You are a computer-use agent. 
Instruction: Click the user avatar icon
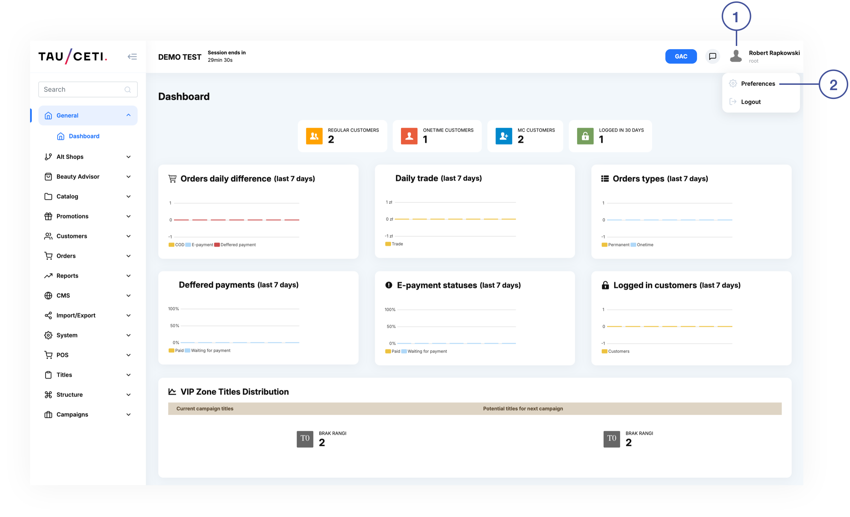(736, 57)
